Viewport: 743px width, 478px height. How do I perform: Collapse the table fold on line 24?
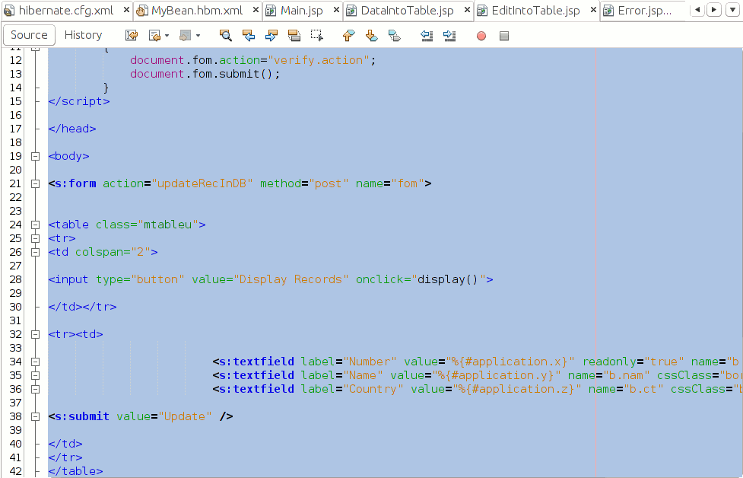point(35,225)
